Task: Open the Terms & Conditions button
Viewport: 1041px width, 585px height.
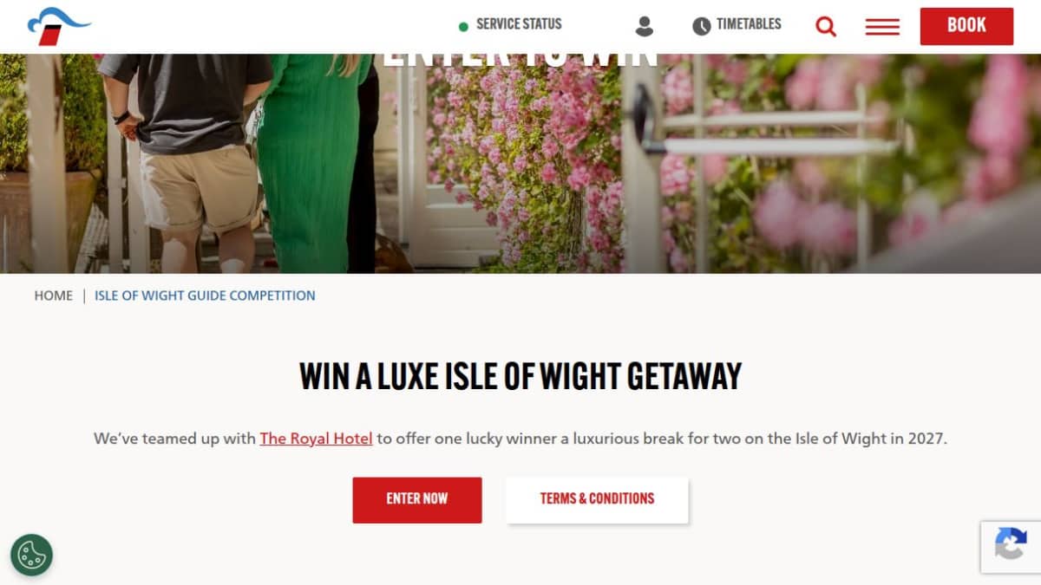Action: click(x=597, y=500)
